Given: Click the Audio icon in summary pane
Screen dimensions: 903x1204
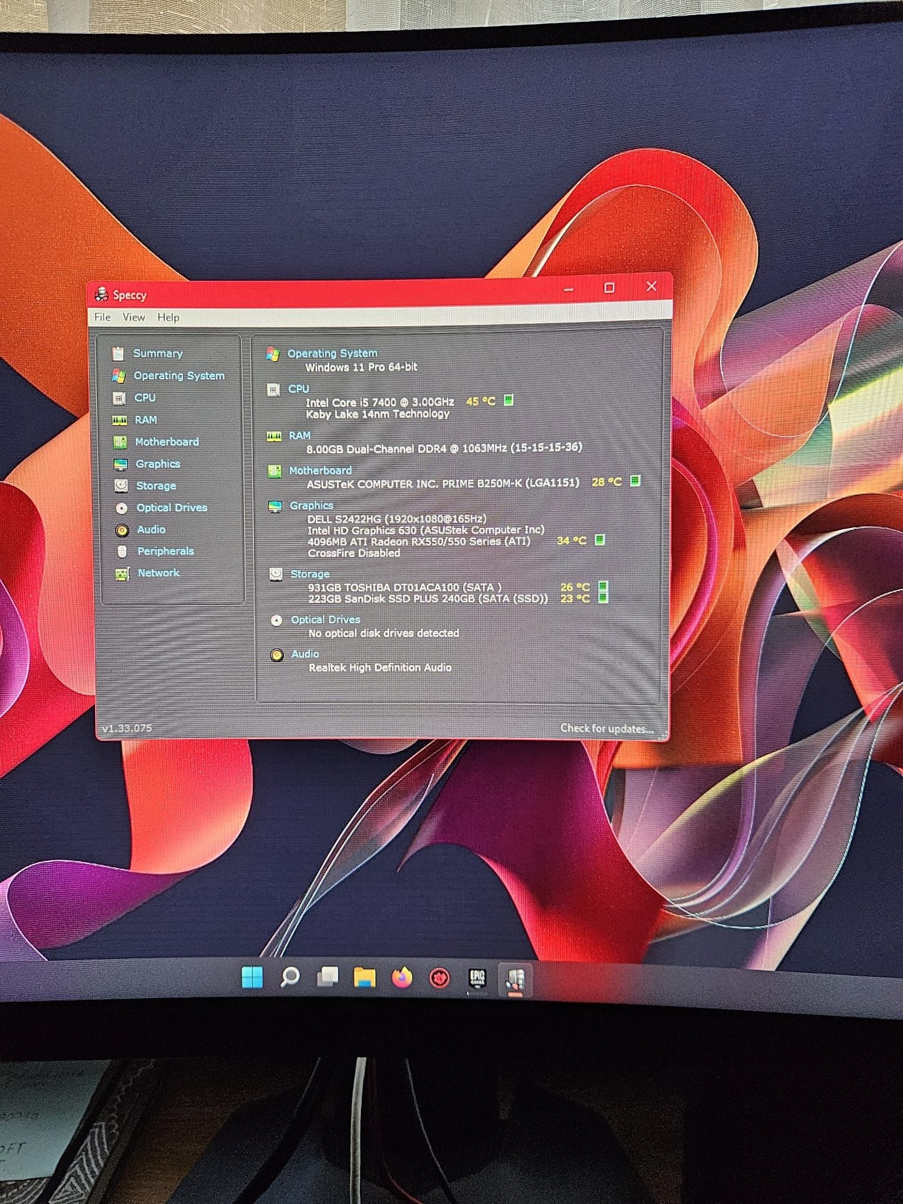Looking at the screenshot, I should pyautogui.click(x=277, y=655).
